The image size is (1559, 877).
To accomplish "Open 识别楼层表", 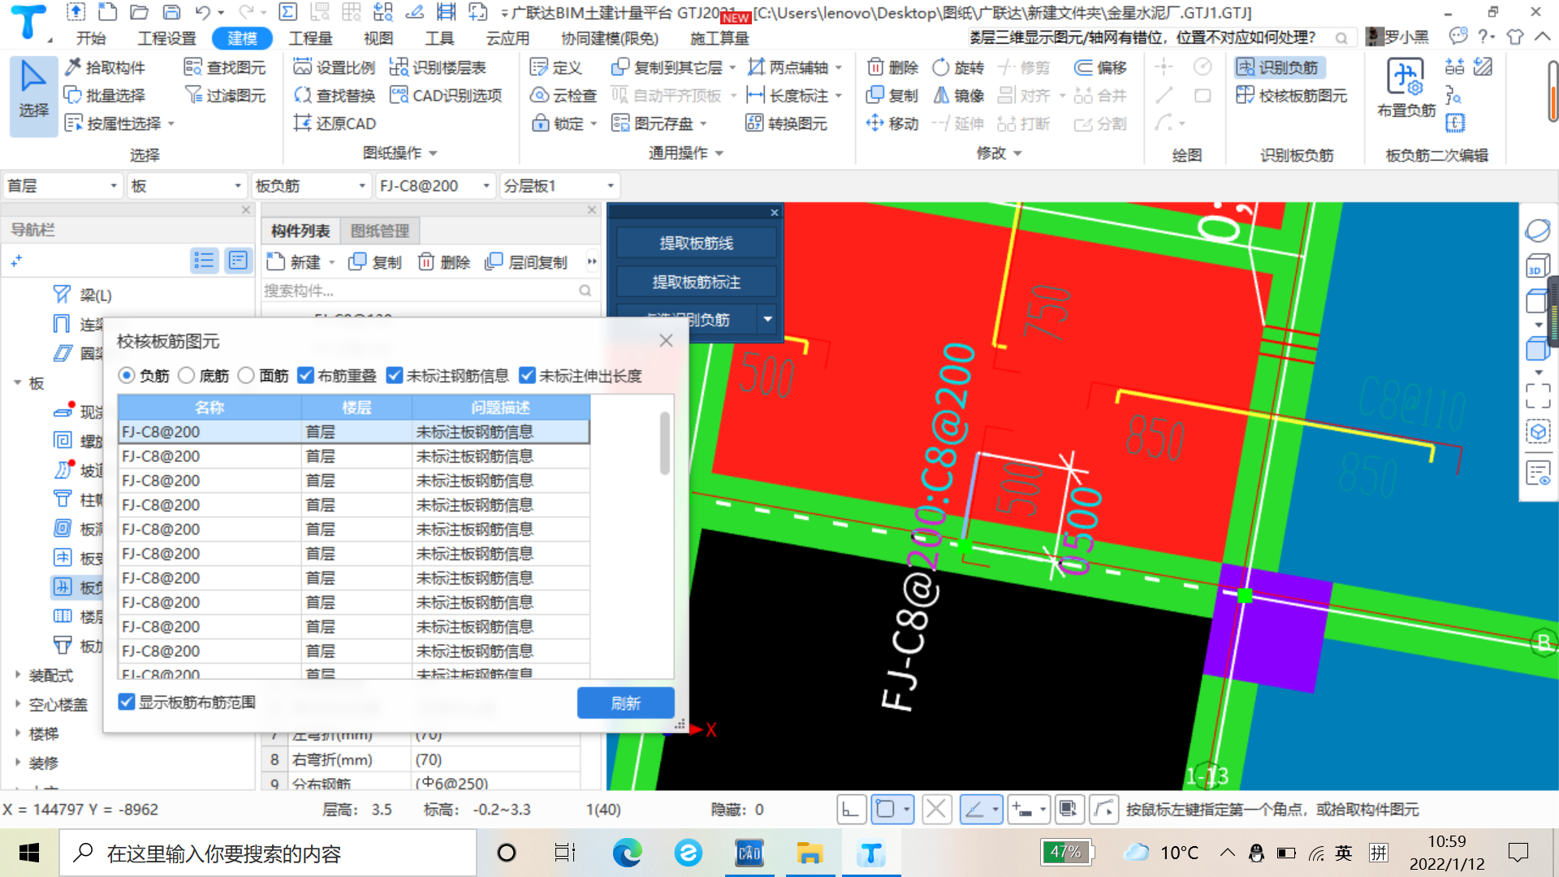I will point(438,67).
